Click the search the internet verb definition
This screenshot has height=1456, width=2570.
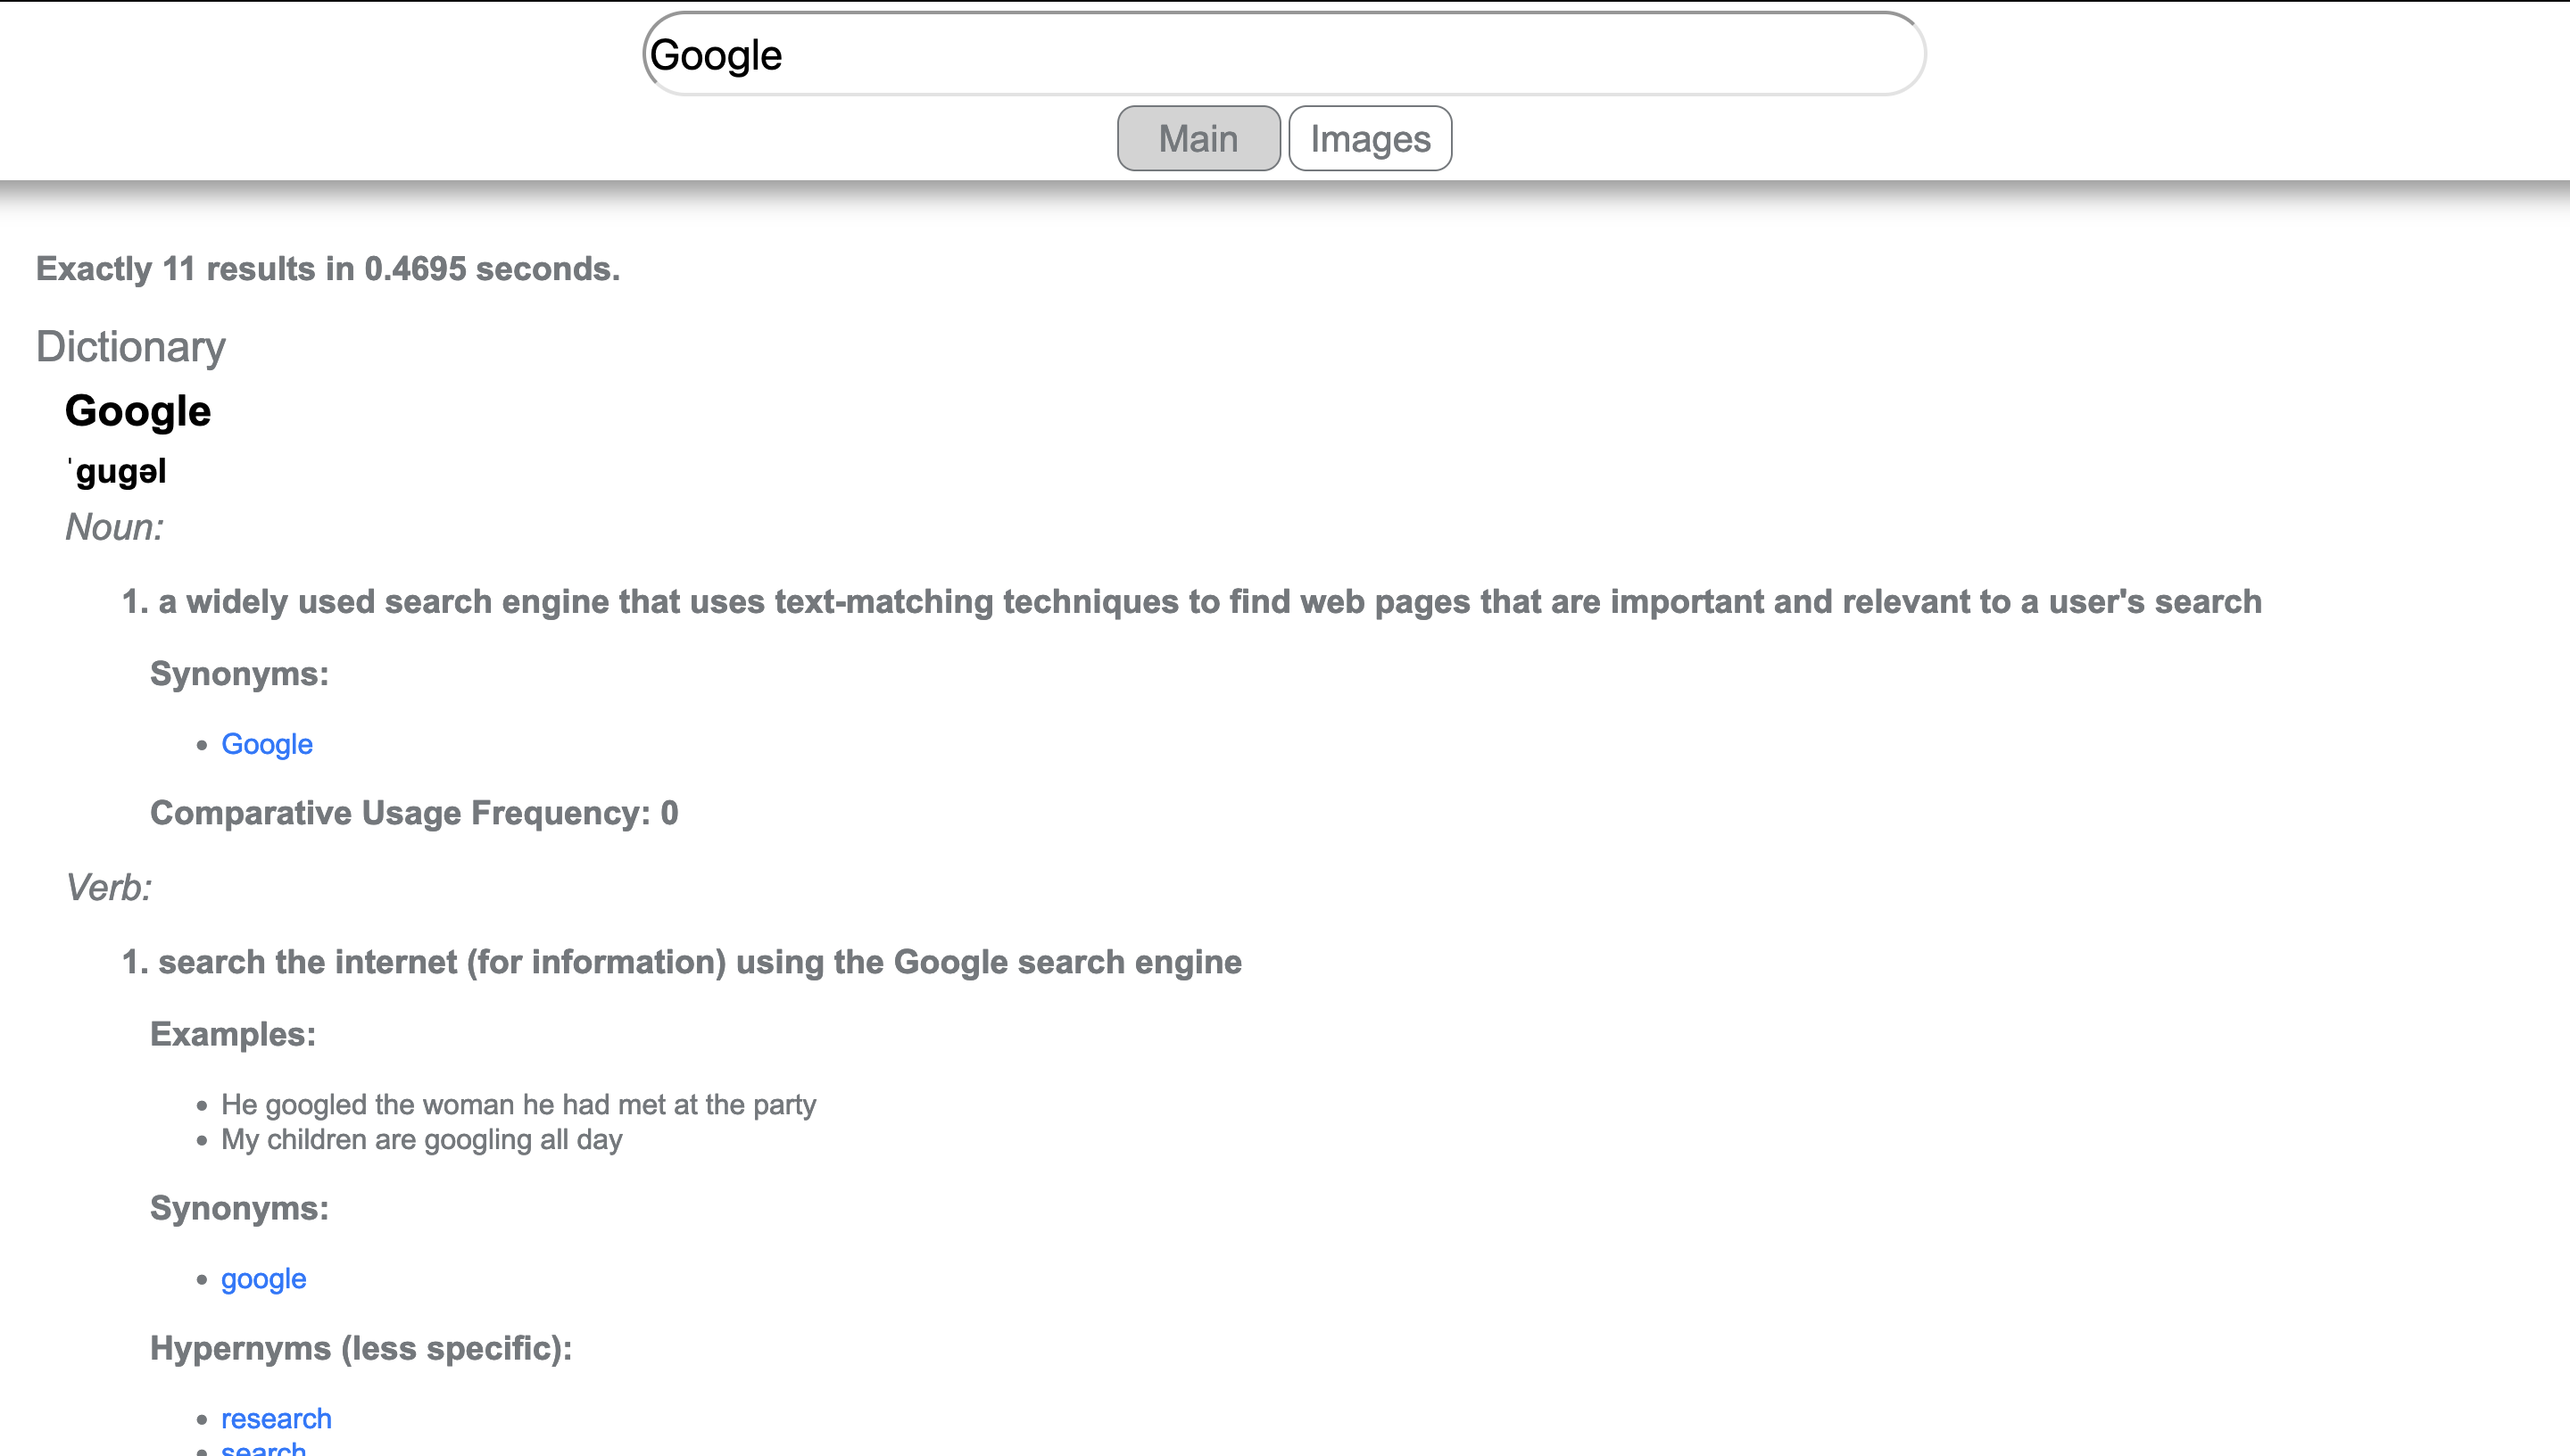pos(681,962)
